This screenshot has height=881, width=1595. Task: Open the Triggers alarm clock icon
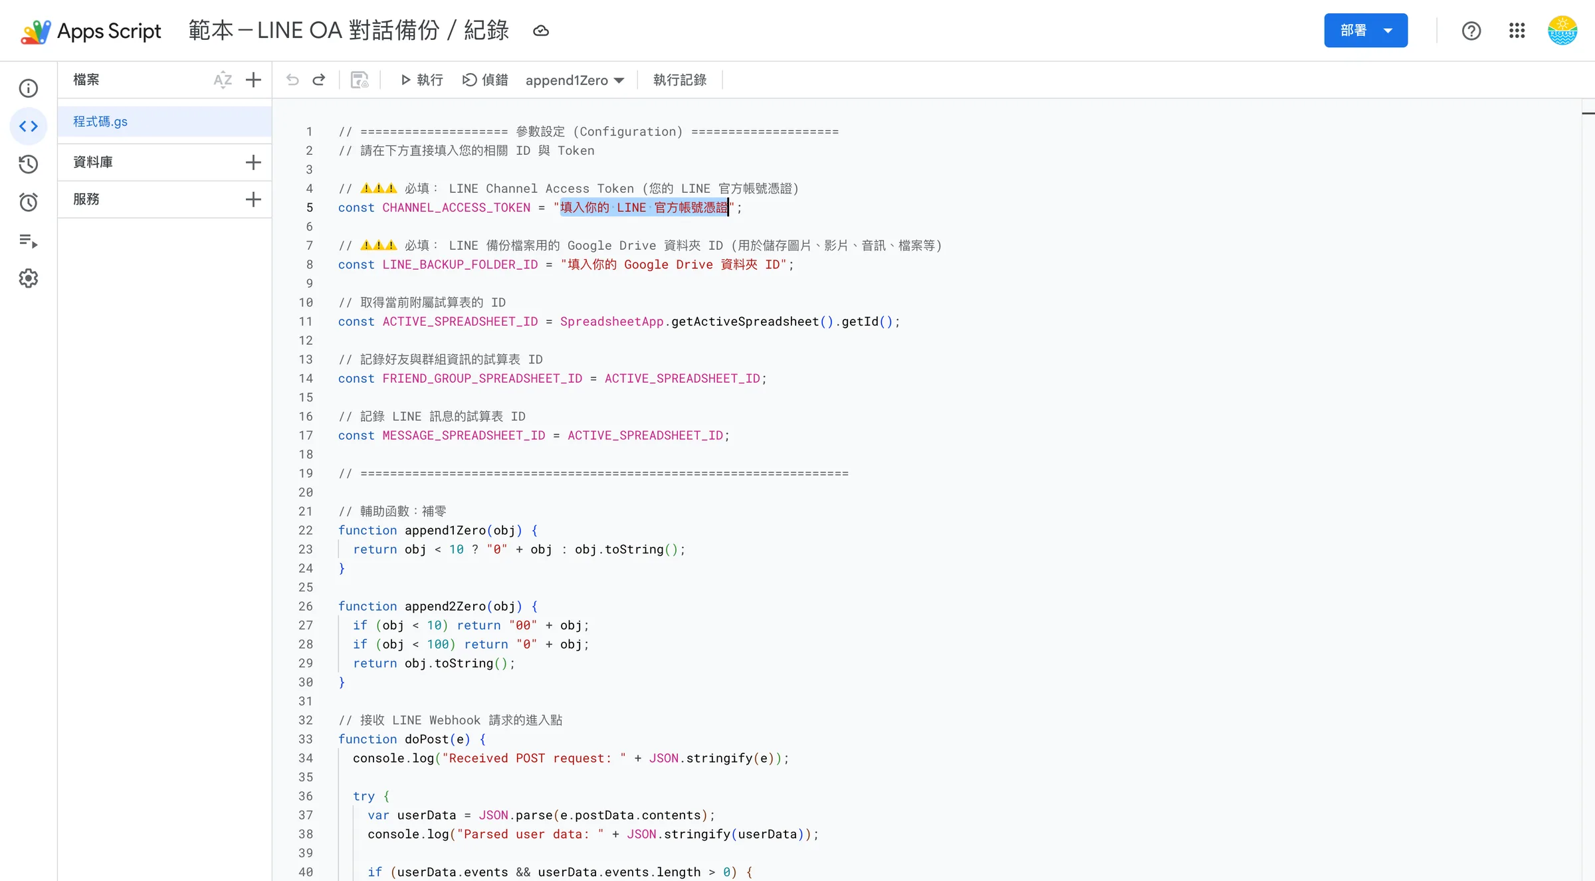28,202
